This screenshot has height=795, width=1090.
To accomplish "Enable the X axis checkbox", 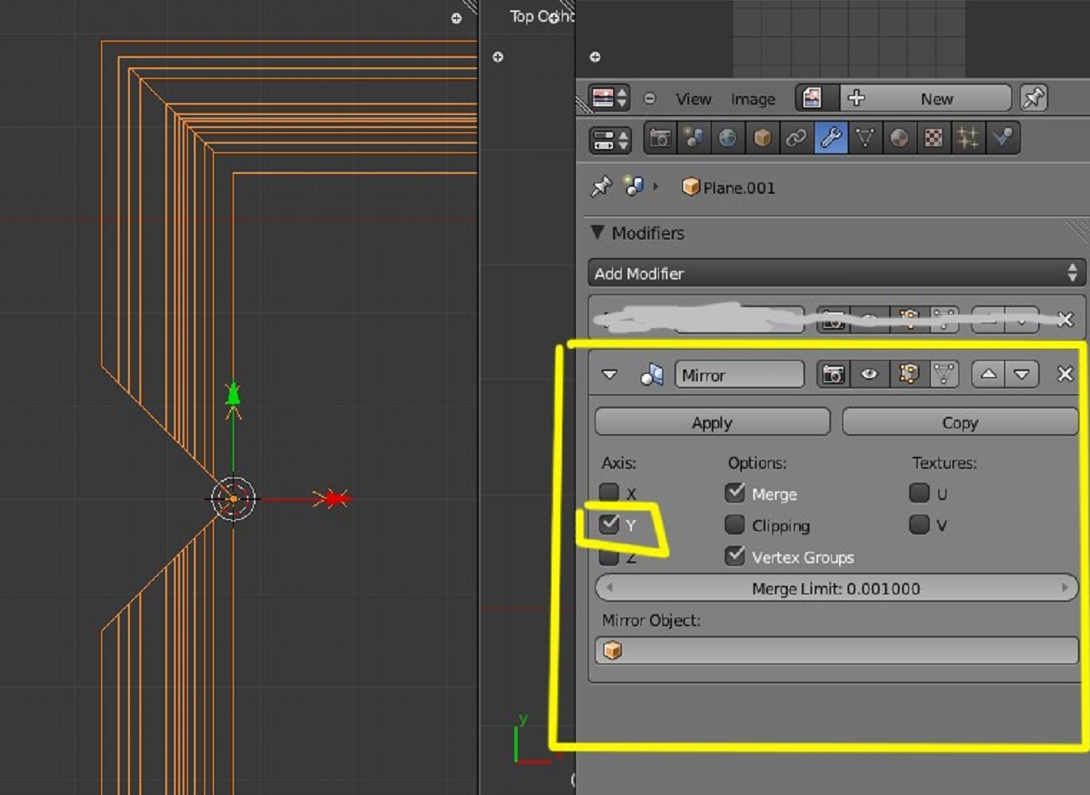I will tap(609, 493).
